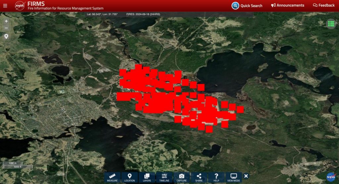This screenshot has width=339, height=184.
Task: Open the Feedback link
Action: pos(323,6)
